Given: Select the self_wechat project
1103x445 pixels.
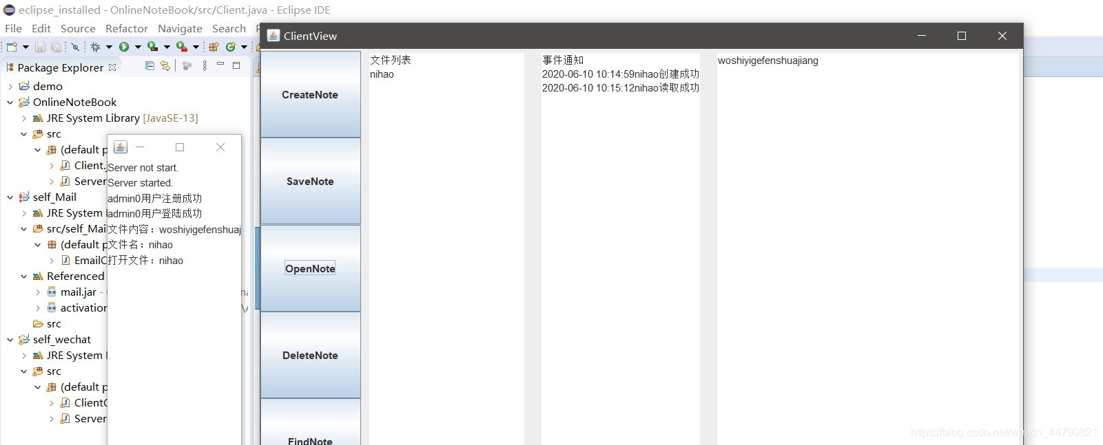Looking at the screenshot, I should [61, 339].
